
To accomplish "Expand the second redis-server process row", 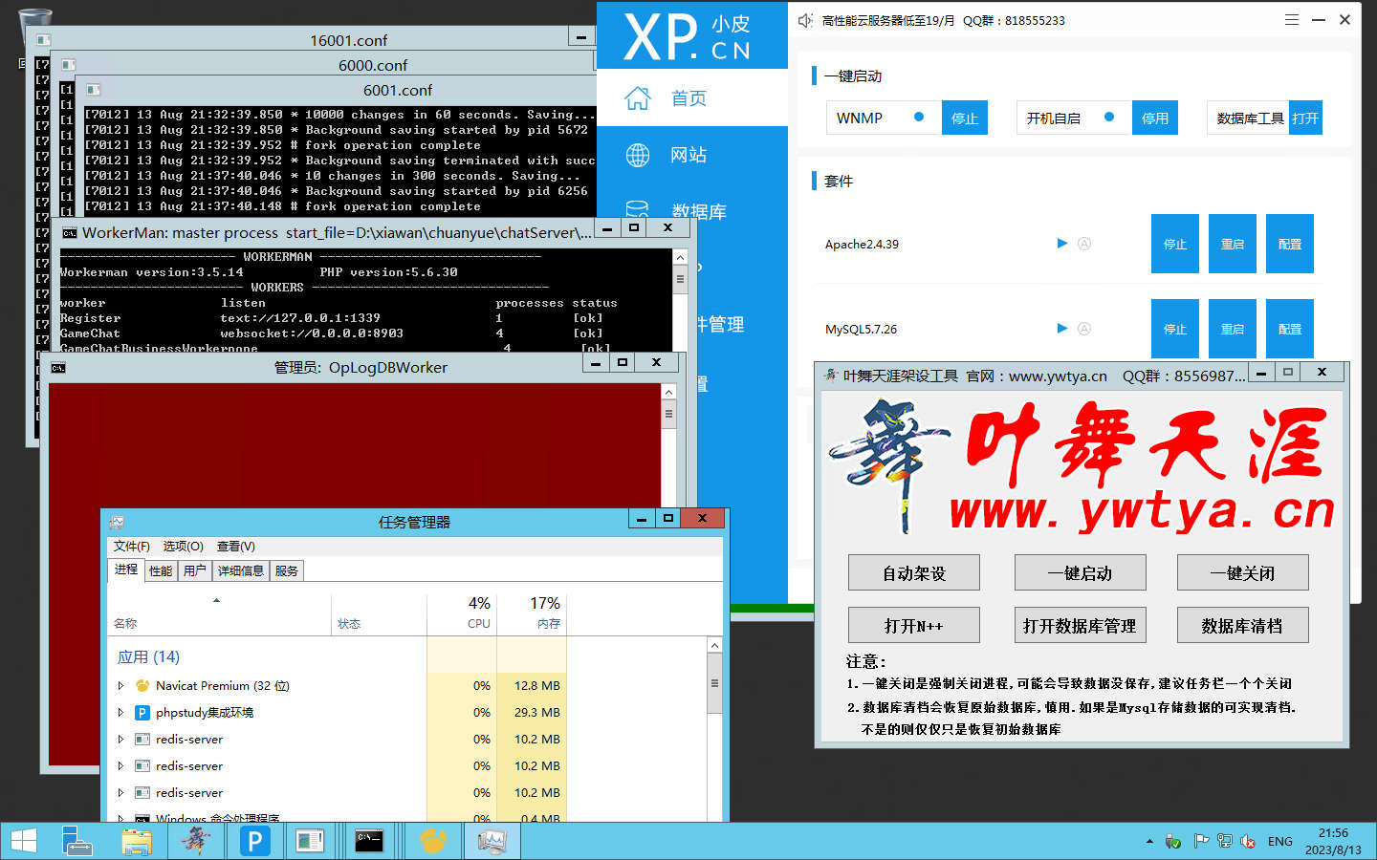I will click(x=120, y=765).
